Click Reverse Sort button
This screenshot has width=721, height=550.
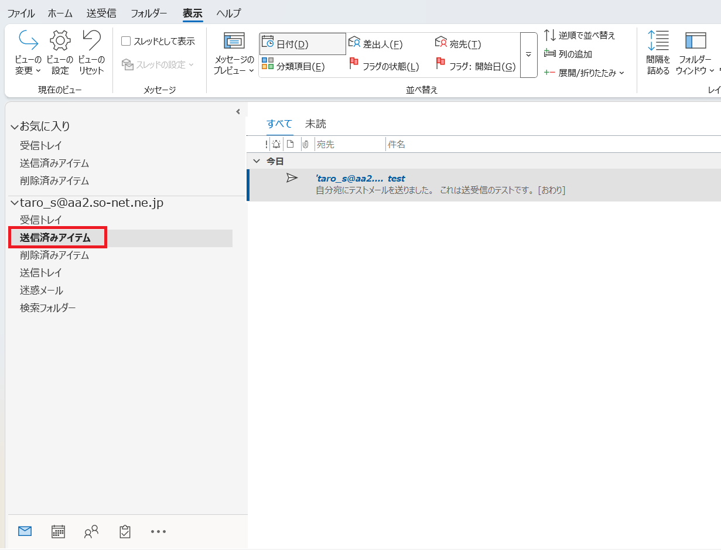coord(580,35)
